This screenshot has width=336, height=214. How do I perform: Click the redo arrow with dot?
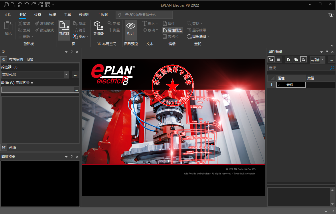click(41, 4)
